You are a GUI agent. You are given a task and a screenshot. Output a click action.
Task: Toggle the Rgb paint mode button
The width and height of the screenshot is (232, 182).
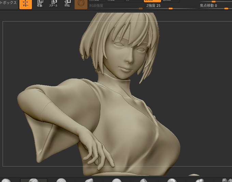point(115,1)
